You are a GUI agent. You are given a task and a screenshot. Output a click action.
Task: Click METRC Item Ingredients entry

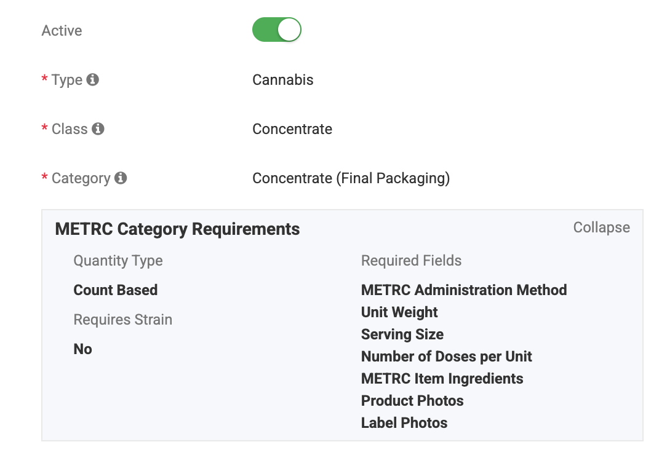pyautogui.click(x=442, y=379)
